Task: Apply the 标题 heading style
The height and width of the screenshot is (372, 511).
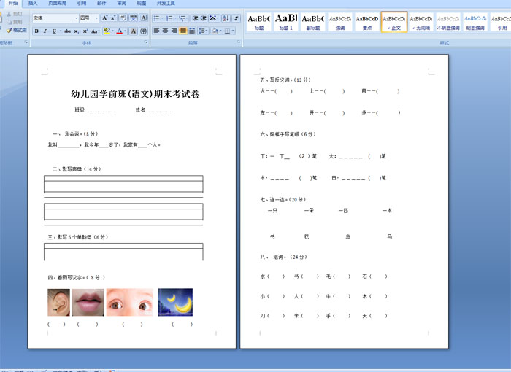Action: point(258,22)
